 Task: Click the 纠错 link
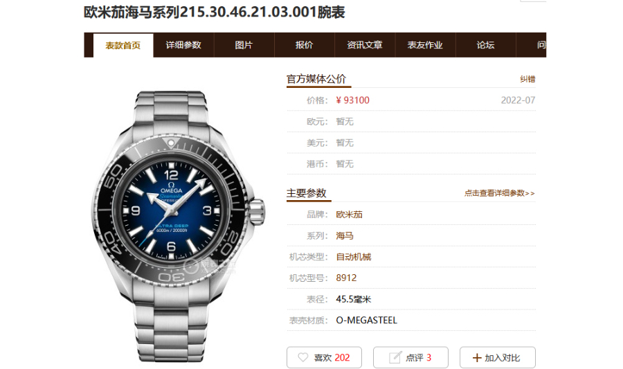pos(527,79)
